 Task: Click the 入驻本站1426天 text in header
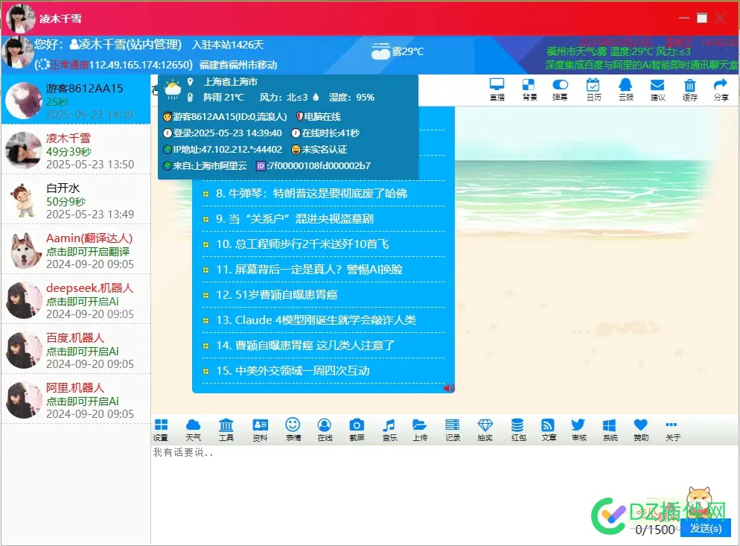click(x=228, y=45)
